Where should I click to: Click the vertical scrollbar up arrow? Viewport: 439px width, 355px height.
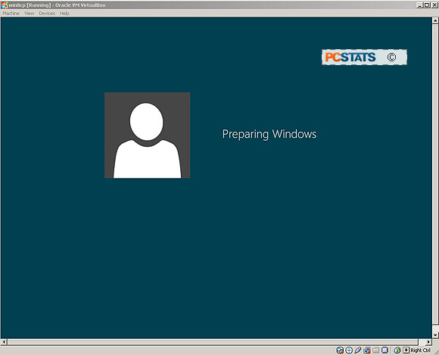coord(435,20)
